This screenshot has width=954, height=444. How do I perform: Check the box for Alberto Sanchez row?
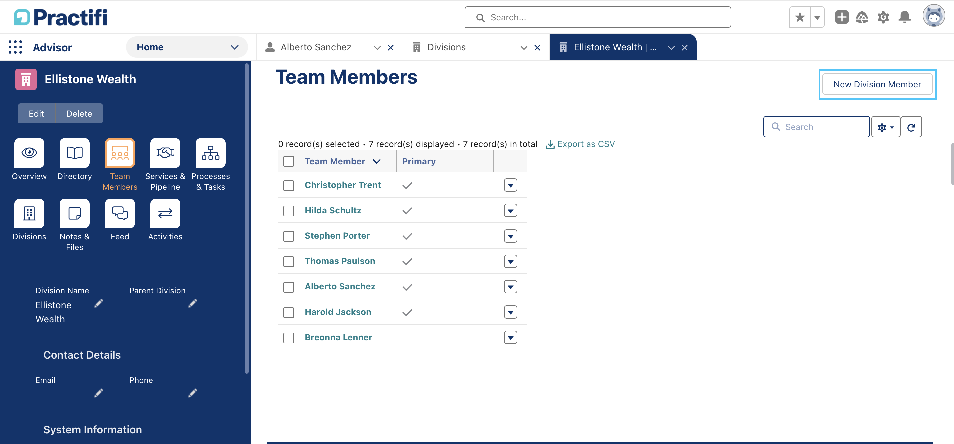tap(288, 287)
